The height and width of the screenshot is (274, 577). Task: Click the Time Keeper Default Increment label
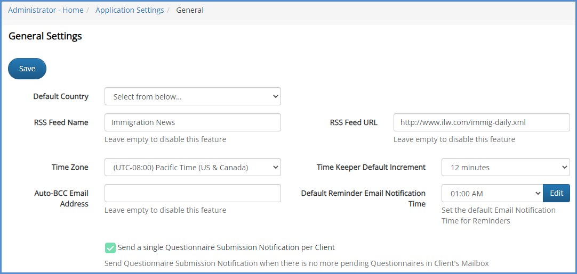coord(371,167)
